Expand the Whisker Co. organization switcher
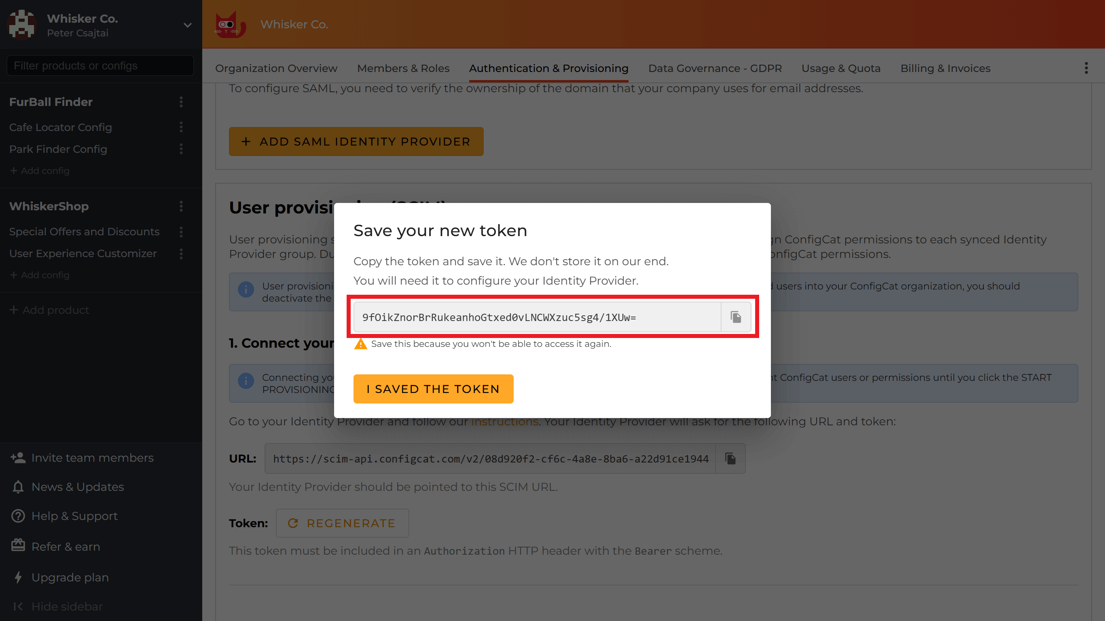The height and width of the screenshot is (621, 1105). (x=187, y=25)
